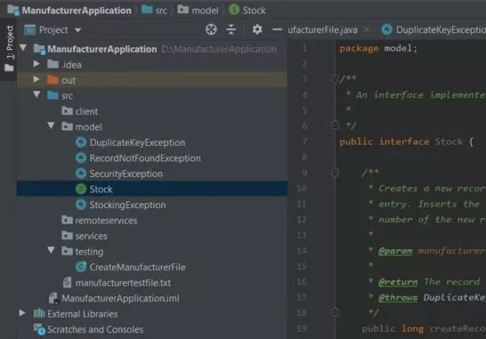Select StockingException in project tree
Image resolution: width=486 pixels, height=339 pixels.
click(x=127, y=205)
